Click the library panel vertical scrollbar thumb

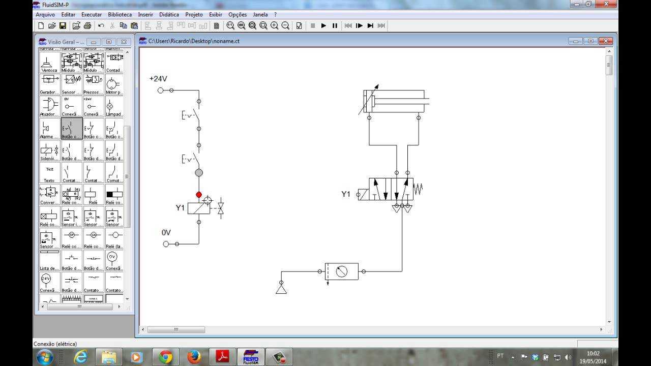tap(127, 176)
